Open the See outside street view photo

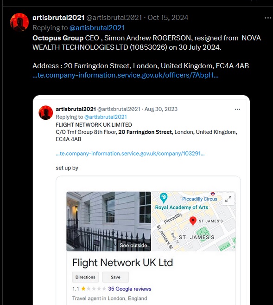(108, 221)
